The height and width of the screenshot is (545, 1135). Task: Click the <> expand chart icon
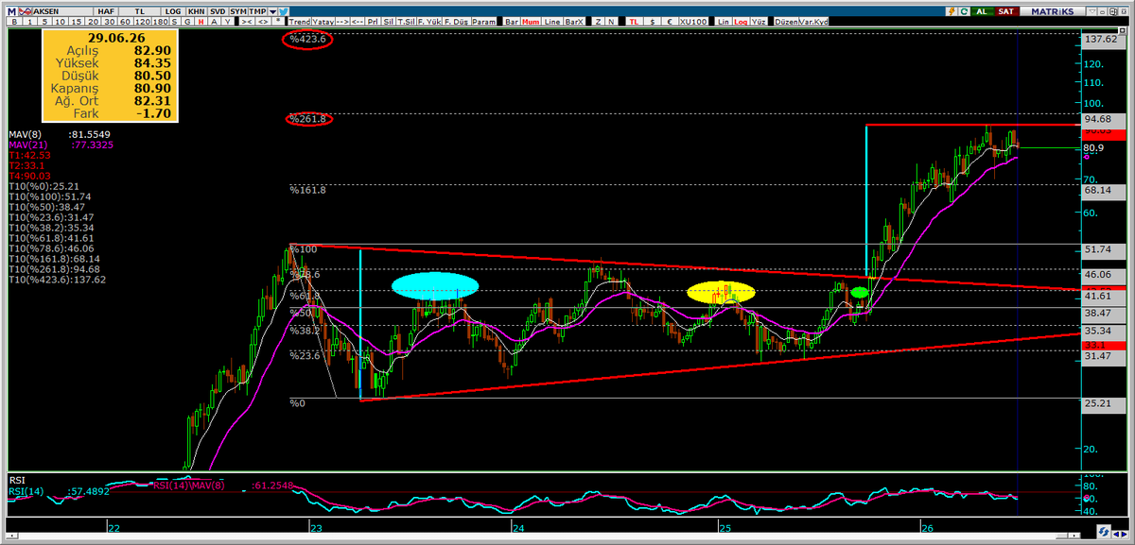[263, 22]
